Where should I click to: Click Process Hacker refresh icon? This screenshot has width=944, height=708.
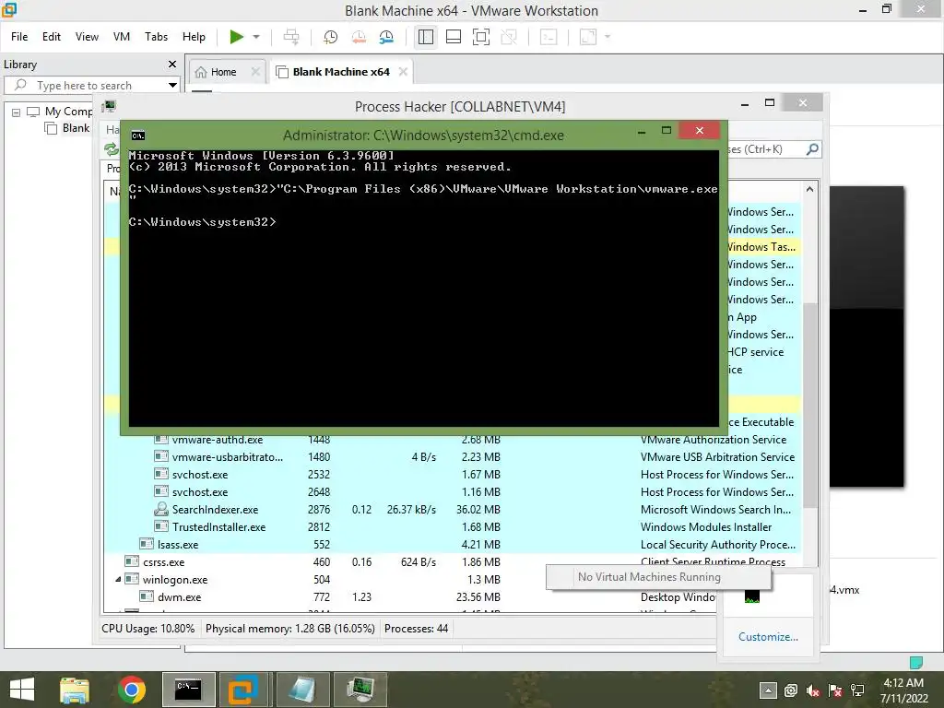coord(111,148)
